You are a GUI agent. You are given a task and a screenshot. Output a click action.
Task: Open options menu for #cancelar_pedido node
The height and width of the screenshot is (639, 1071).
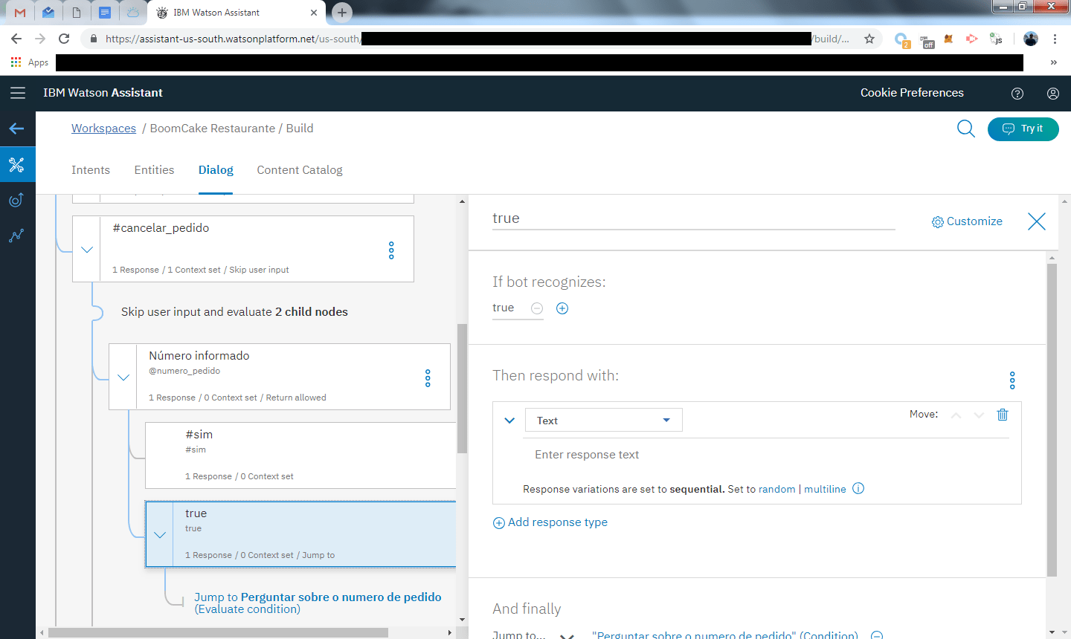coord(391,250)
